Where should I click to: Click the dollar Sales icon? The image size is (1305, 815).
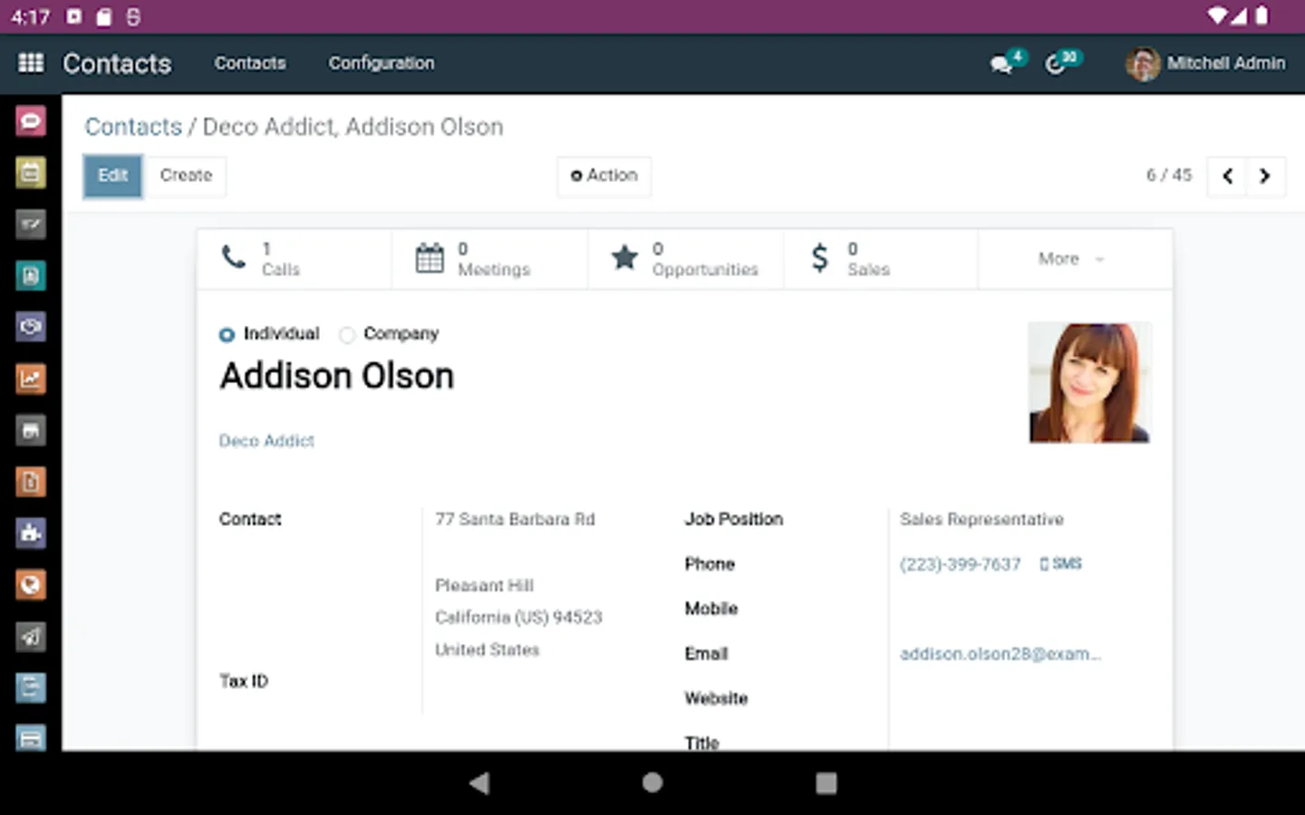(x=820, y=258)
